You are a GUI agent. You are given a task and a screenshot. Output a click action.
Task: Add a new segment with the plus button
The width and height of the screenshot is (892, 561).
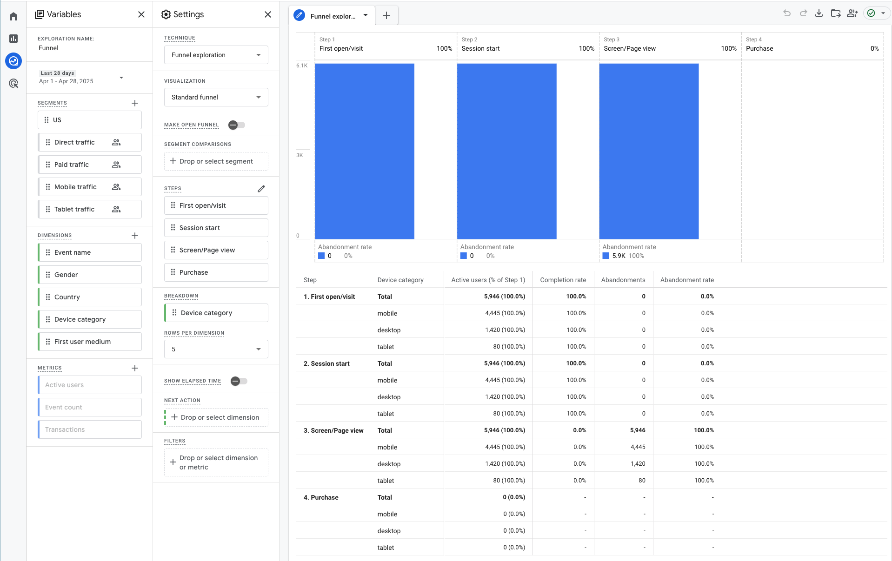pyautogui.click(x=135, y=103)
